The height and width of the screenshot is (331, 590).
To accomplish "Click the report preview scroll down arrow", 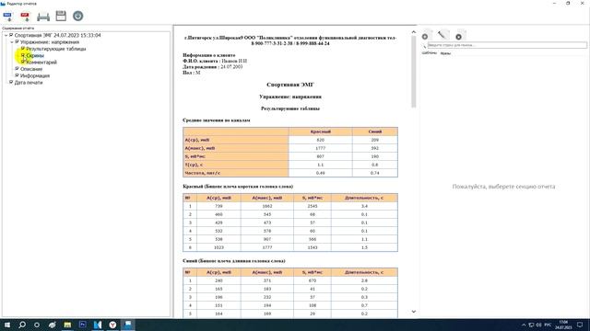I will click(x=414, y=312).
